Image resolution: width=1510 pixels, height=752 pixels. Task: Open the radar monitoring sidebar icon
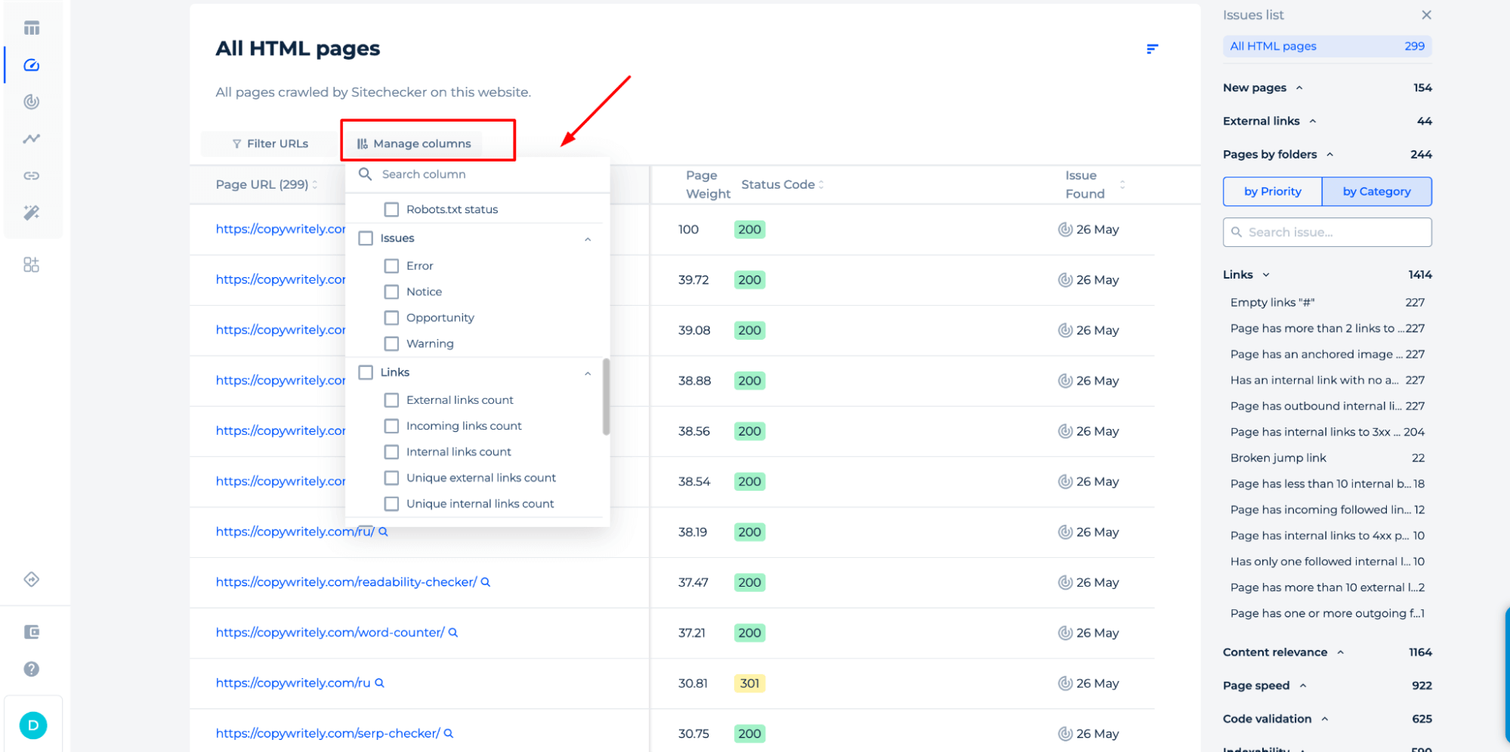[31, 102]
